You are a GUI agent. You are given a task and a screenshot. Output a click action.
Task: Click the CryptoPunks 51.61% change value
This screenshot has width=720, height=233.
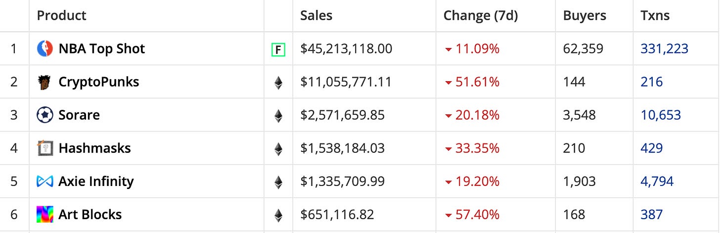pyautogui.click(x=477, y=82)
